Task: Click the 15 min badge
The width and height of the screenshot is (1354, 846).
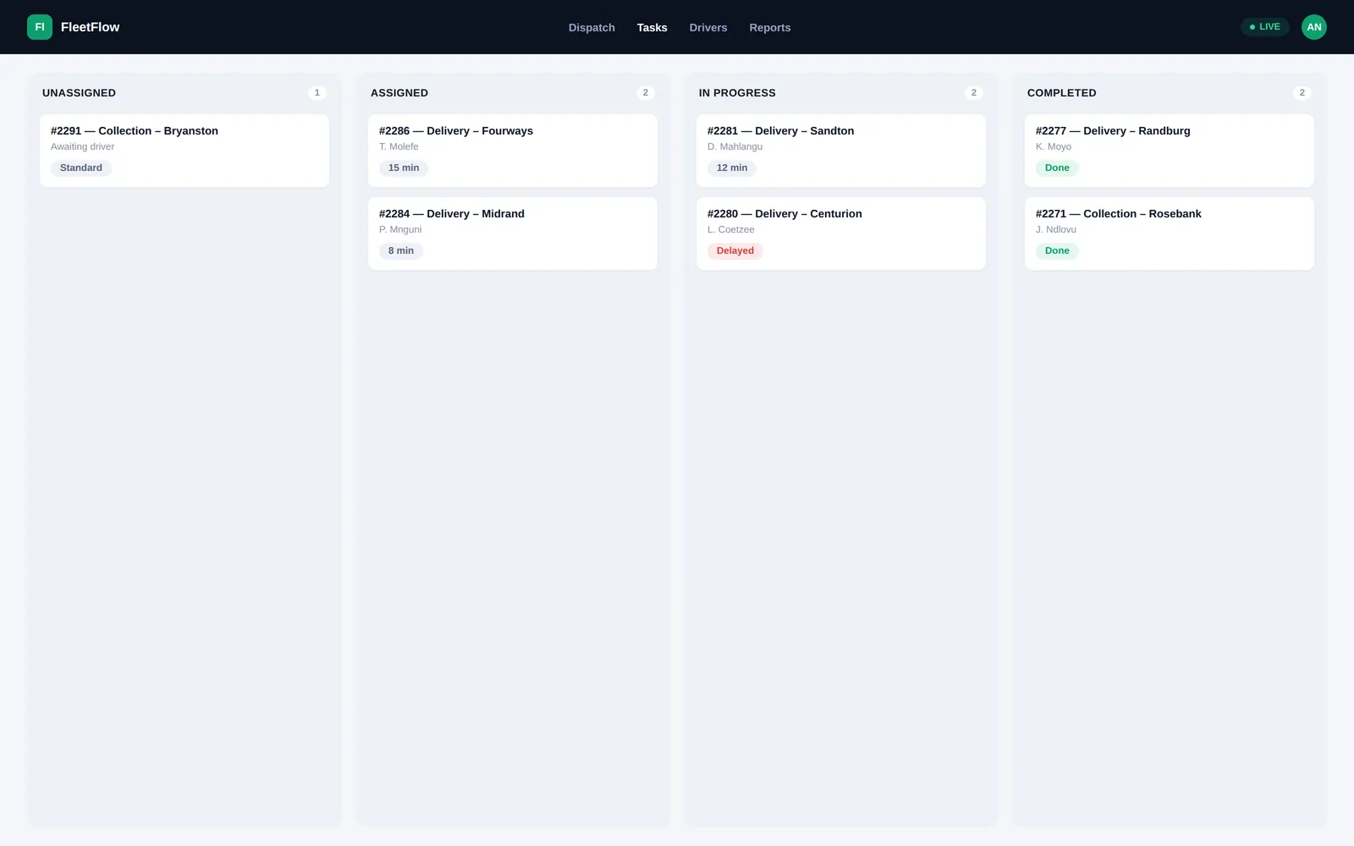Action: point(404,168)
